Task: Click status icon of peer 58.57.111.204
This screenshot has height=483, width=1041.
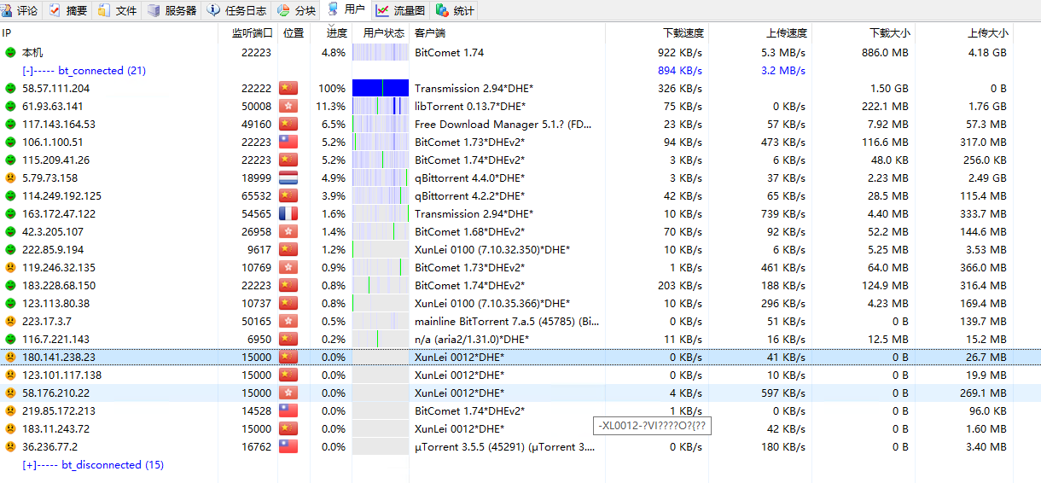Action: (x=10, y=89)
